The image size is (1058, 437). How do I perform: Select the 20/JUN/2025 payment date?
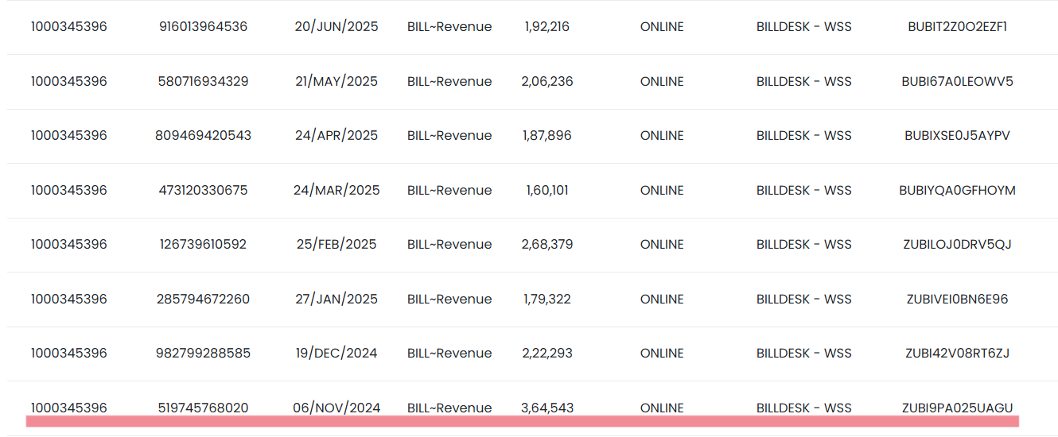336,26
